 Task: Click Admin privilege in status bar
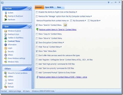(15, 91)
